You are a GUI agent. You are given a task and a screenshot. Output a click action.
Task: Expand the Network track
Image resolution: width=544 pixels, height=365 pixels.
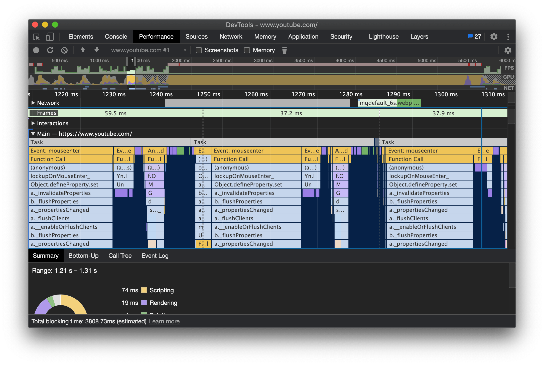click(33, 103)
